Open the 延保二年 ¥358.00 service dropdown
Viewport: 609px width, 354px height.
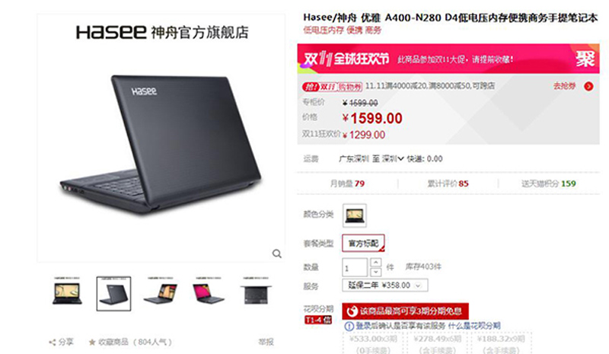tap(385, 285)
